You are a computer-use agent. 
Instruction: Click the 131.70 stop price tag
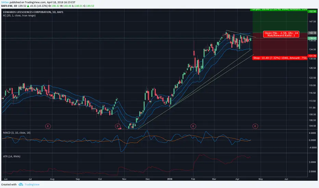point(312,56)
